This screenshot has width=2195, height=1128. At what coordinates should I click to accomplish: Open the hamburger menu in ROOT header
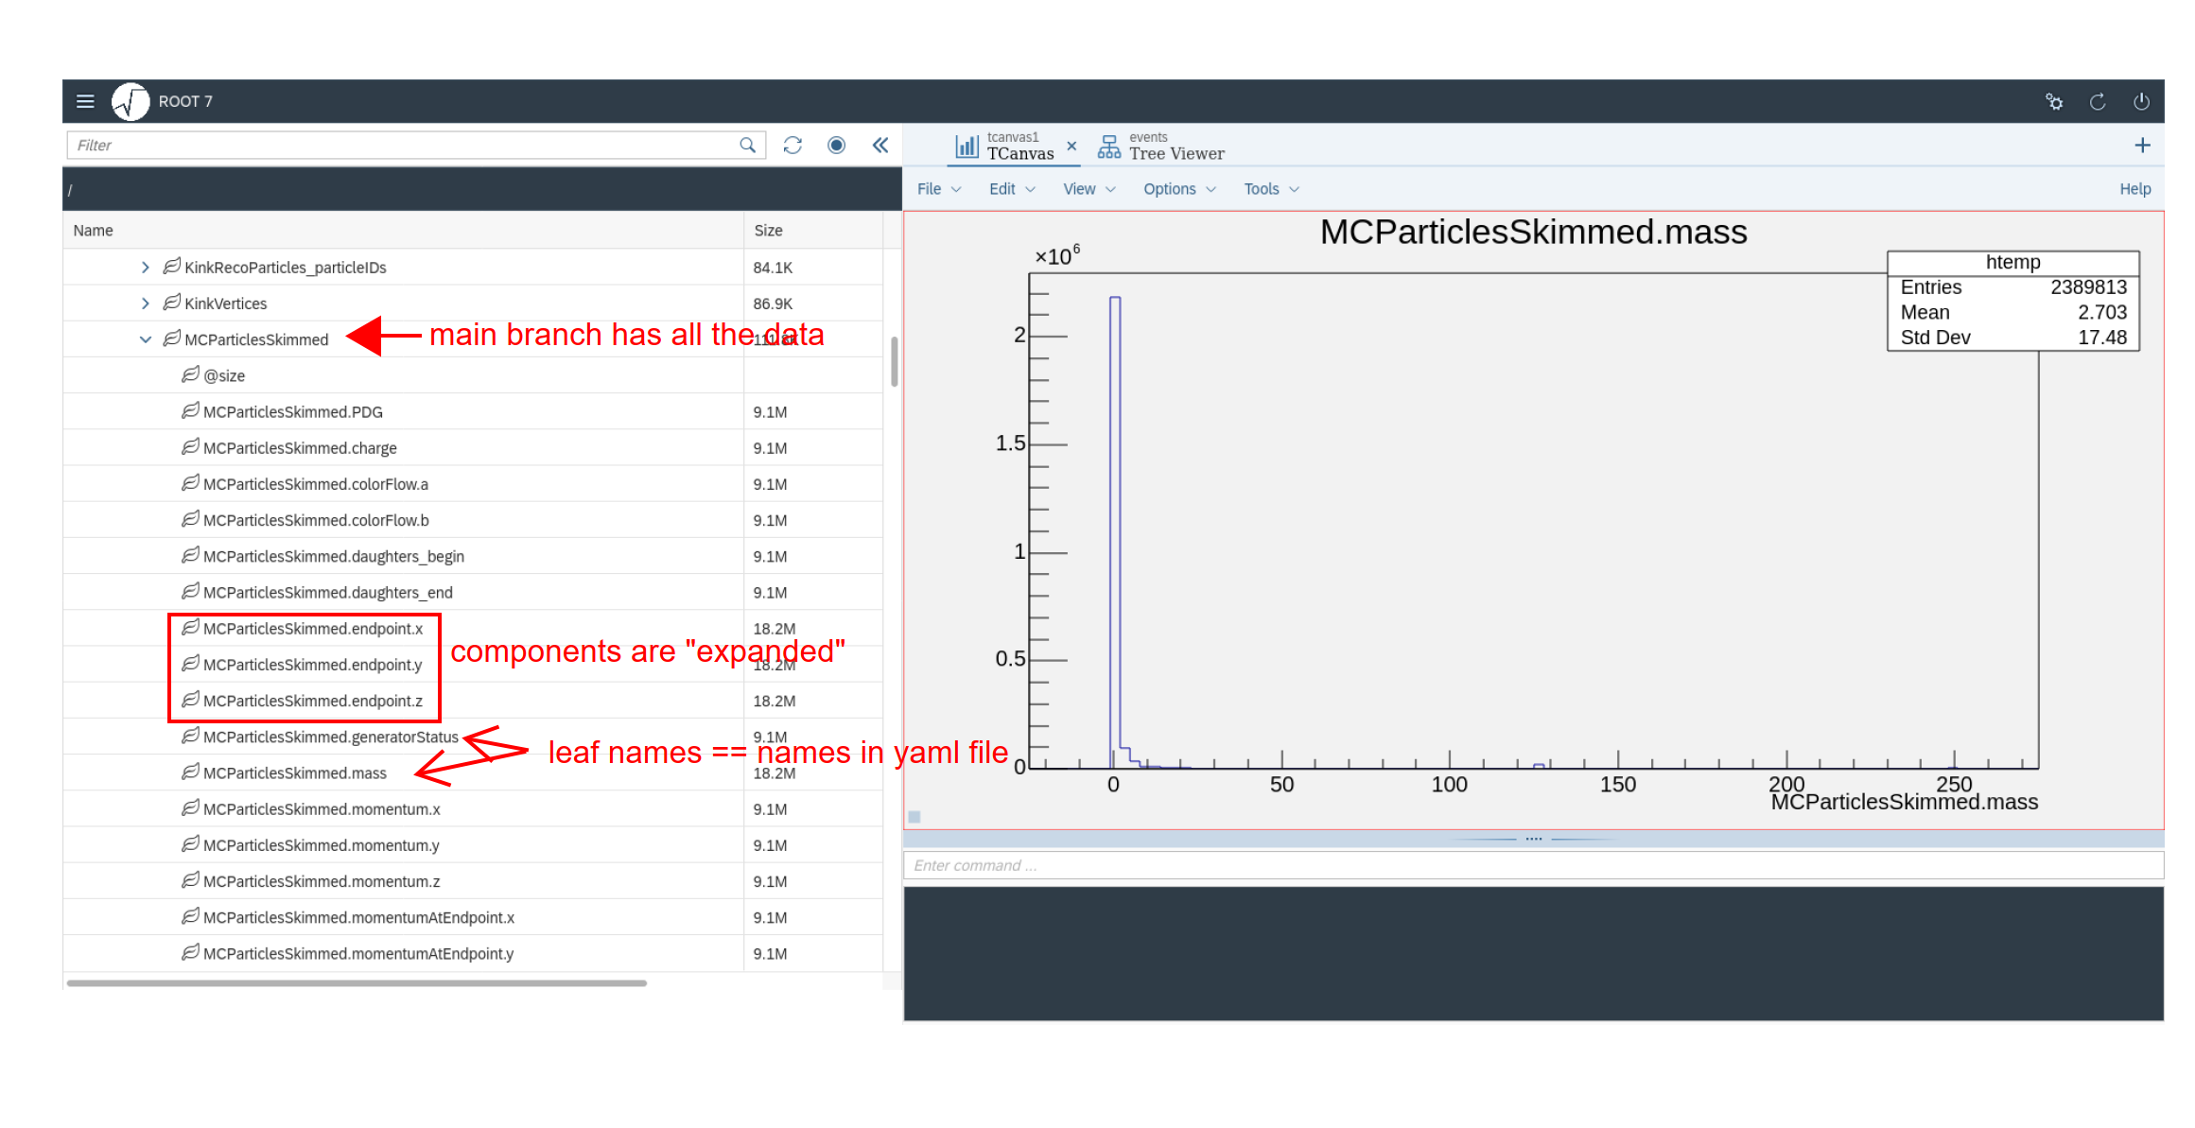pos(85,101)
